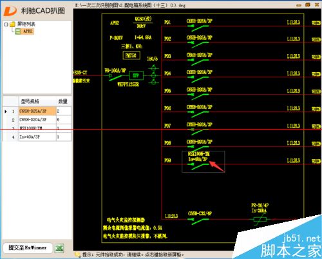Pick the breaker label on the P02 line

point(200,37)
